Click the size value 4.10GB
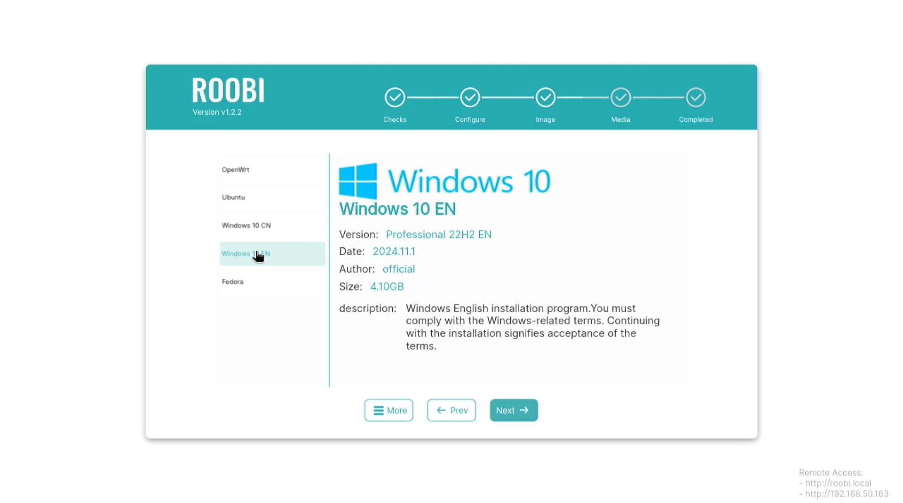 [x=387, y=287]
